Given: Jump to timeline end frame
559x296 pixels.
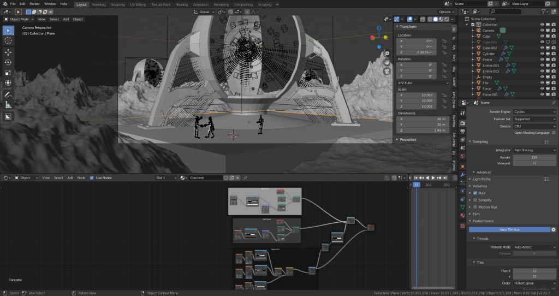Looking at the screenshot, I should (x=445, y=177).
